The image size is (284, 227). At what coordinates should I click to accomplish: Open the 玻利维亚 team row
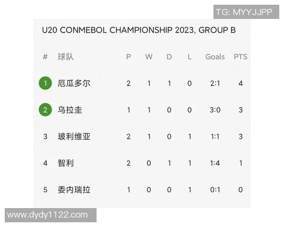pos(74,137)
